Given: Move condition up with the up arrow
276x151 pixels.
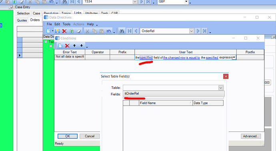Looking at the screenshot, I should (x=74, y=45).
